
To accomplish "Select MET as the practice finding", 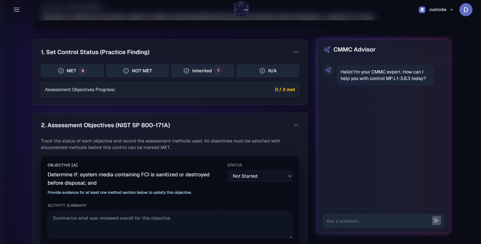I will point(72,71).
